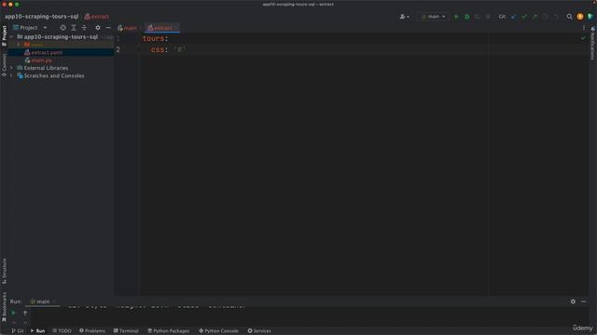Screen dimensions: 597x335
Task: Click the select opened file target icon
Action: pyautogui.click(x=62, y=28)
